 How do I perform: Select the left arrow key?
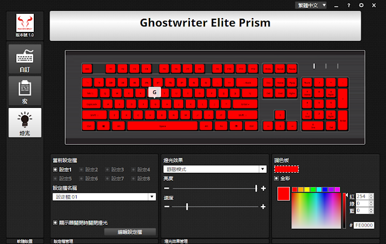click(x=268, y=126)
